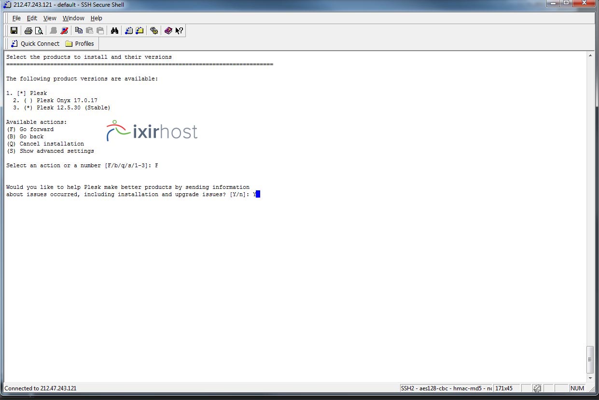Click 'Would you like to help Plesk' line

(x=128, y=187)
